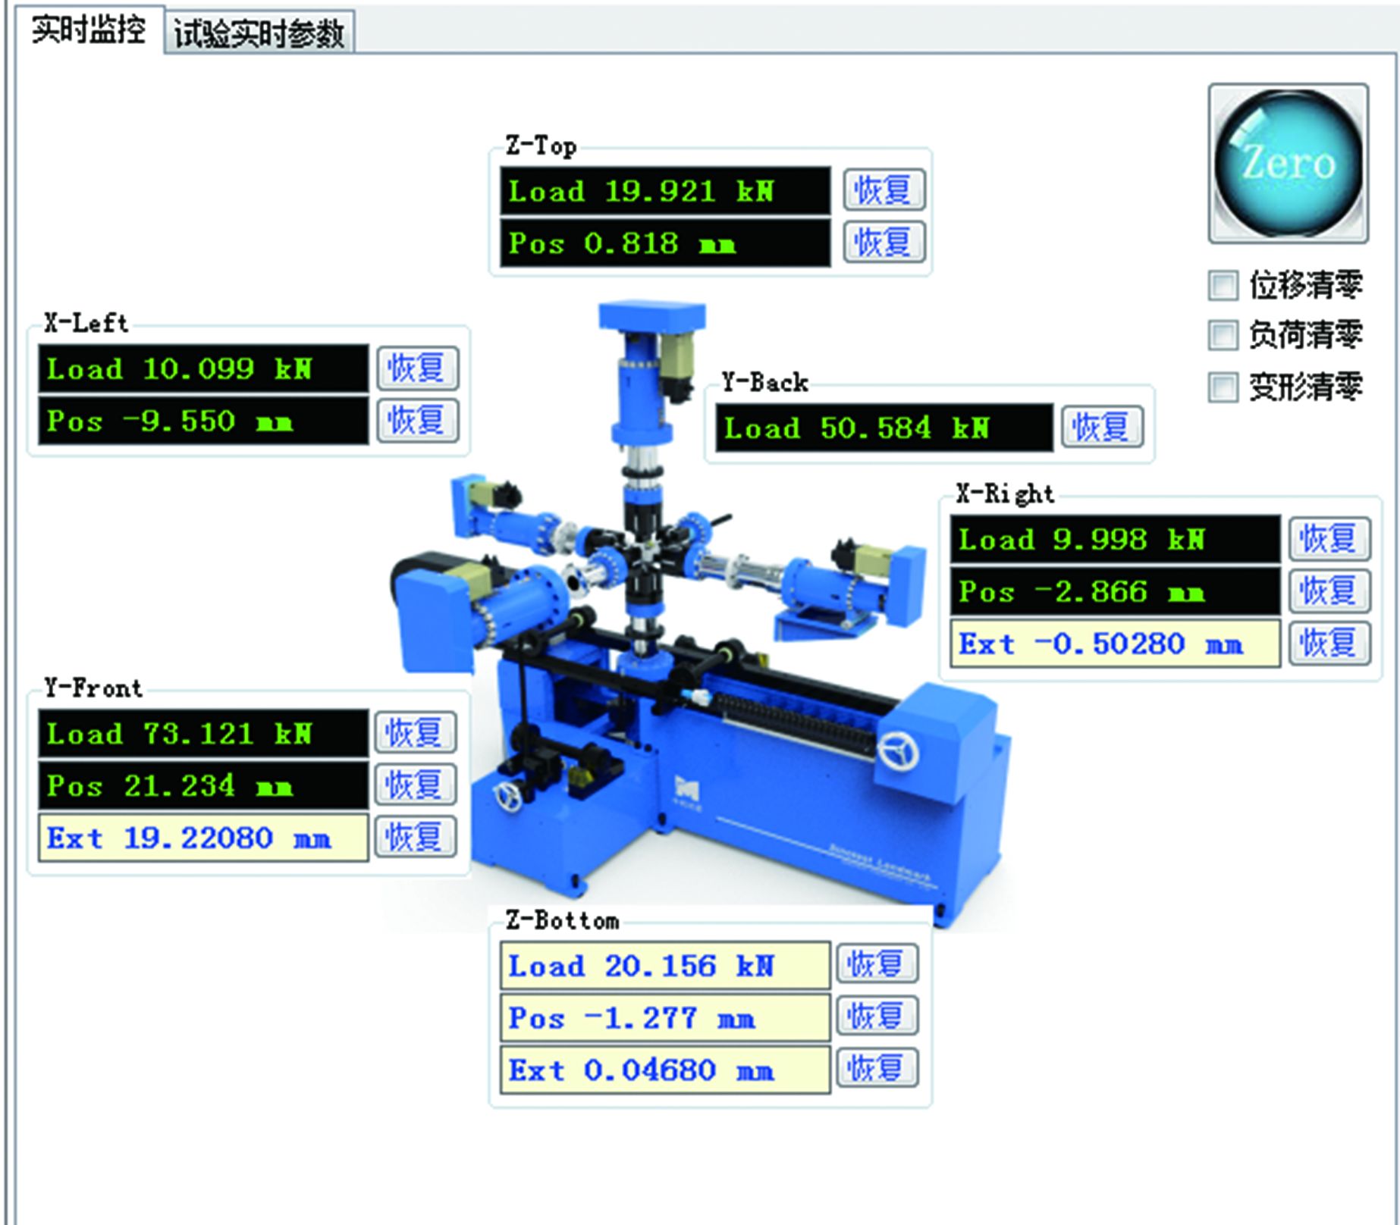
Task: Click 恢复 beside X-Right Ext -0.50280
Action: (1329, 644)
